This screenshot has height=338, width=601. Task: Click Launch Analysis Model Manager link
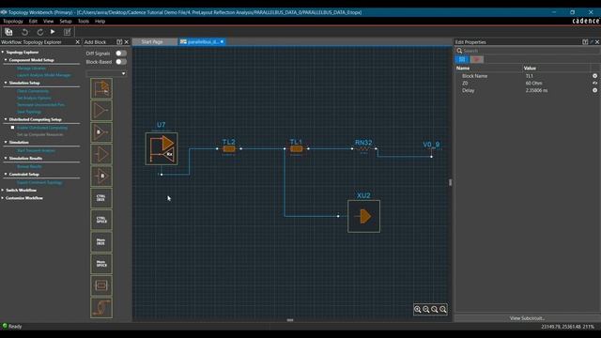pyautogui.click(x=44, y=75)
